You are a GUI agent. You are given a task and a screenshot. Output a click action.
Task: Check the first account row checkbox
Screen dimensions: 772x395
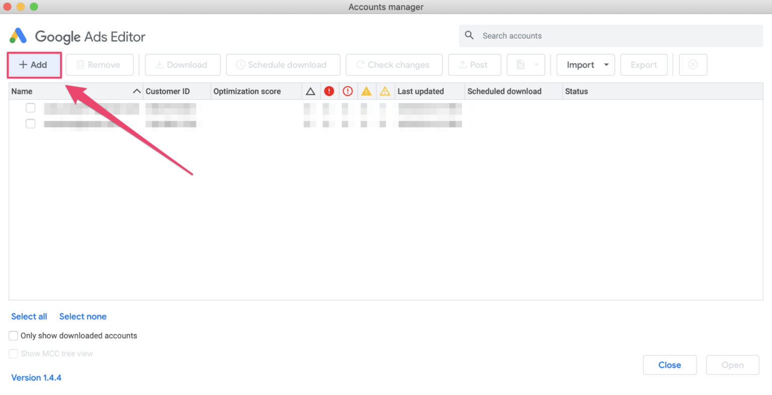pos(30,108)
